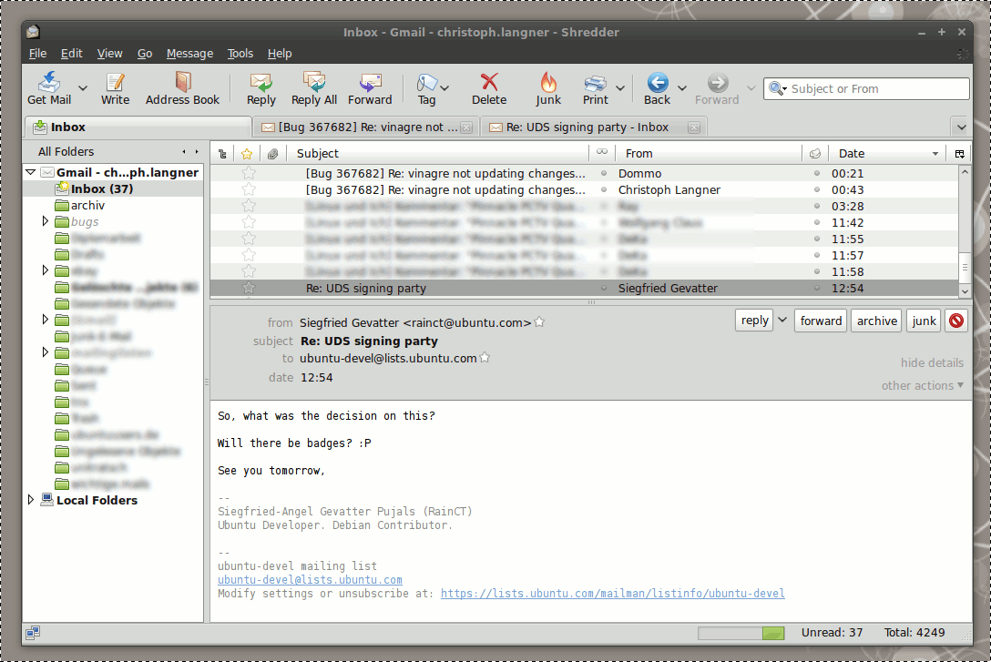Click the Local Folders computer icon
This screenshot has height=662, width=991.
tap(46, 500)
